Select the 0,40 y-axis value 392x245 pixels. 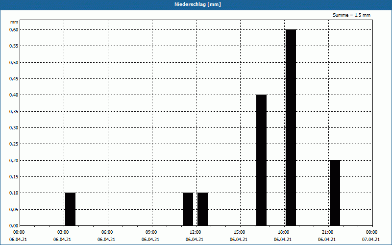pyautogui.click(x=14, y=95)
